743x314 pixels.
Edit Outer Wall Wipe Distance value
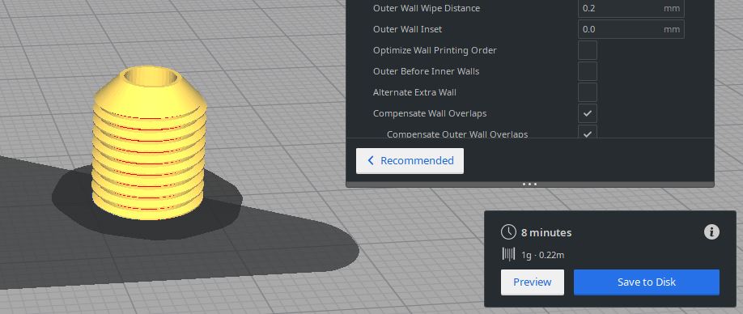630,9
